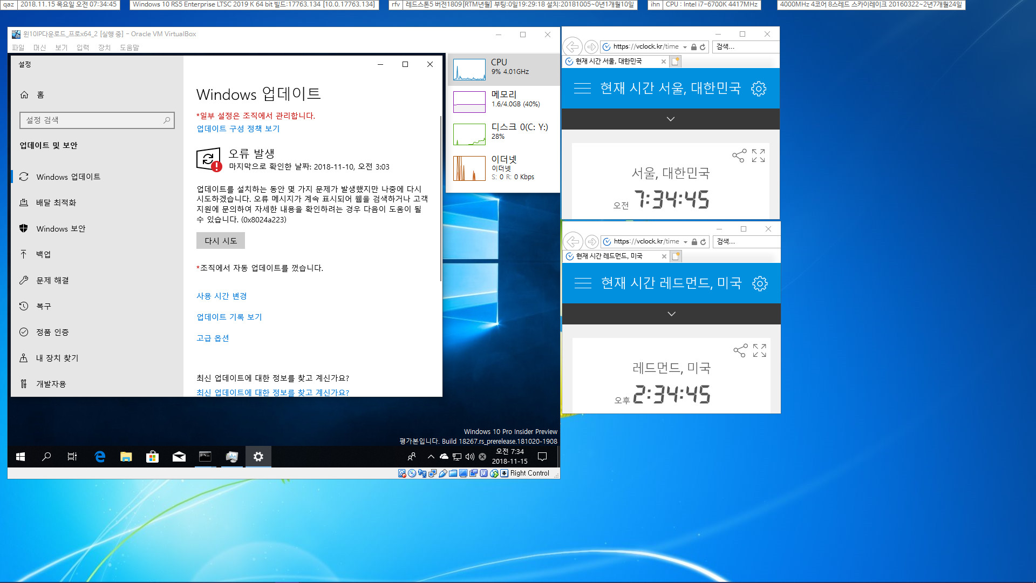Open latest update info link at bottom
The image size is (1036, 583).
[272, 392]
